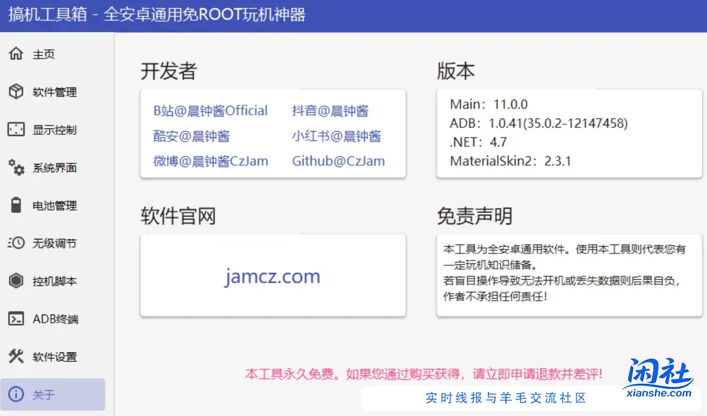Screen dimensions: 707x416
Task: Open the ADB终端 terminal icon
Action: [17, 319]
